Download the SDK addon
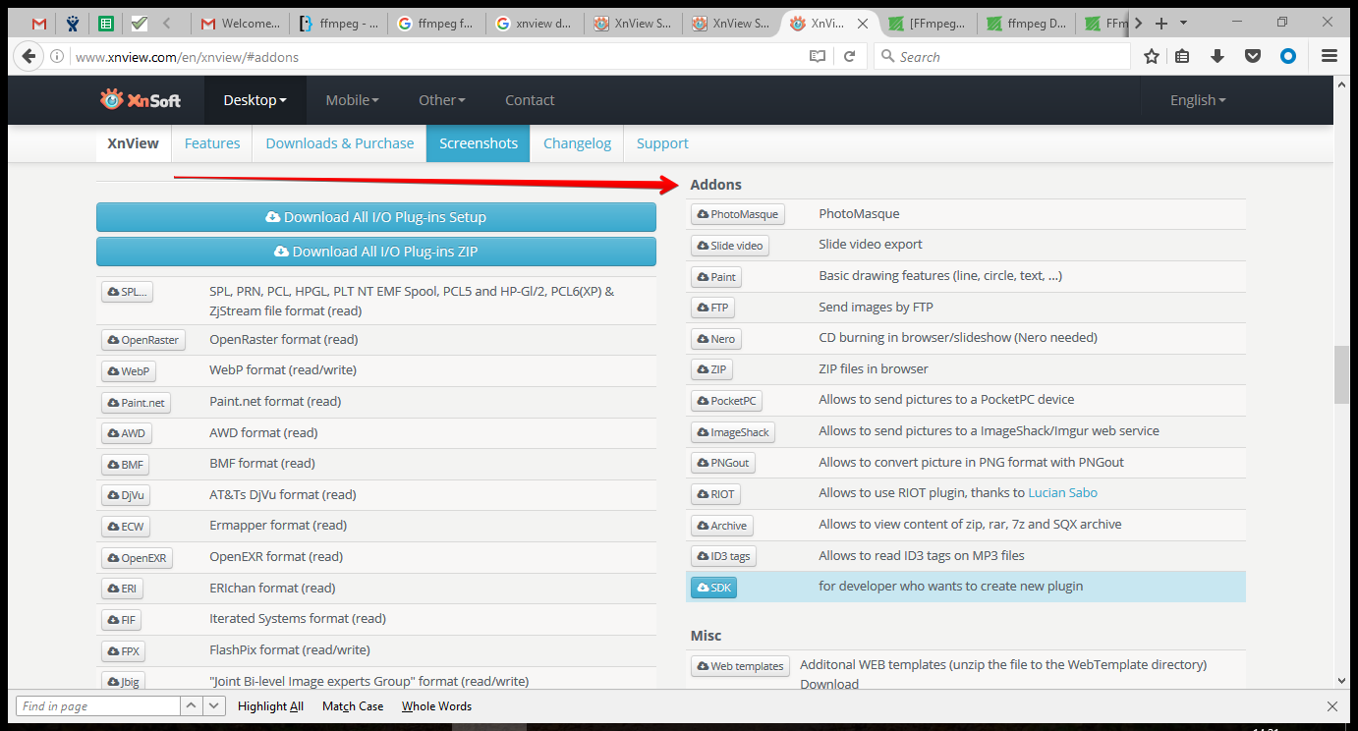This screenshot has width=1358, height=731. tap(713, 588)
